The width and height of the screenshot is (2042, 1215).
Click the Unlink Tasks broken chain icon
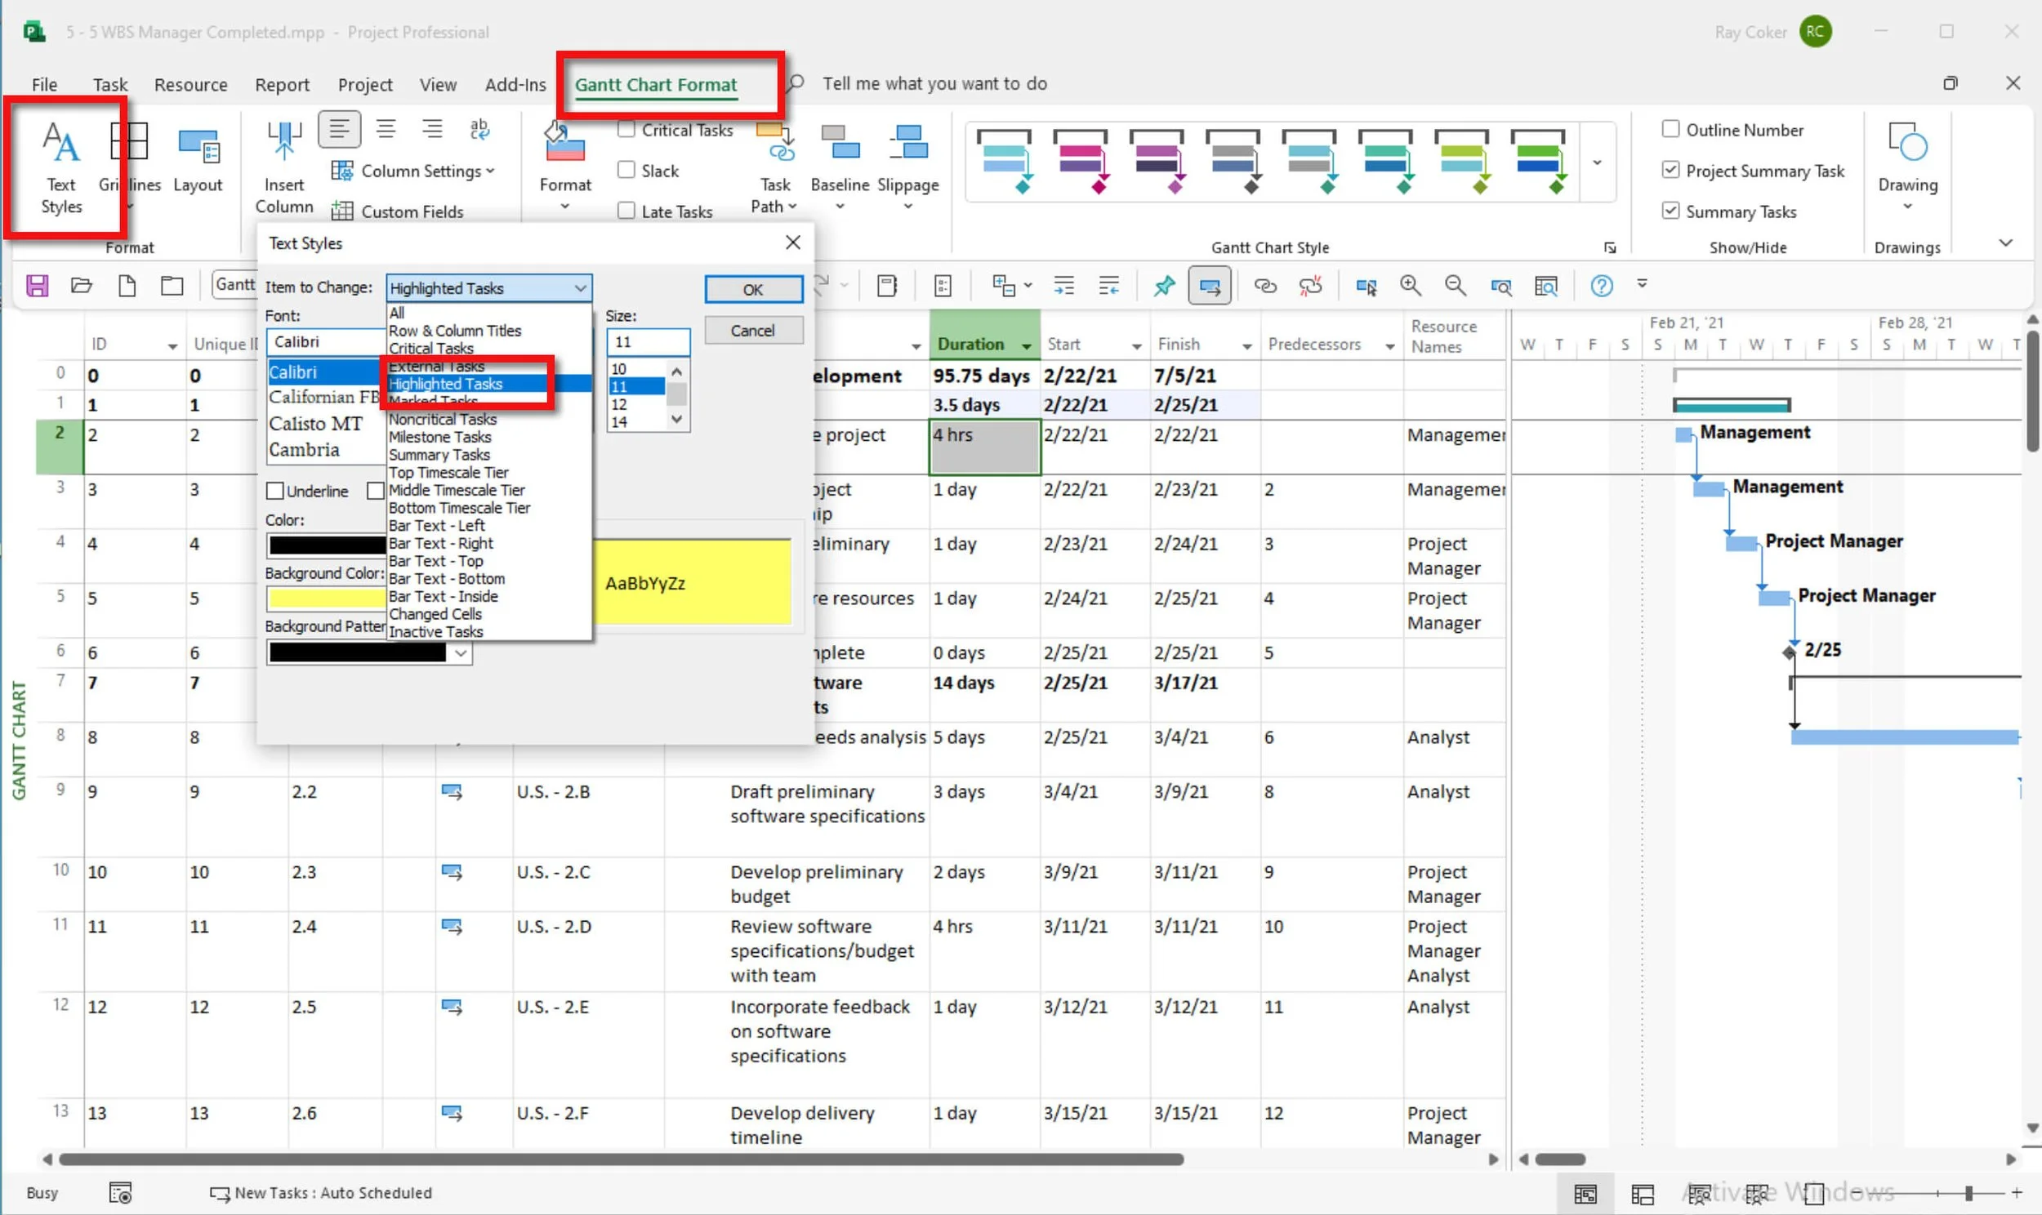(x=1310, y=286)
